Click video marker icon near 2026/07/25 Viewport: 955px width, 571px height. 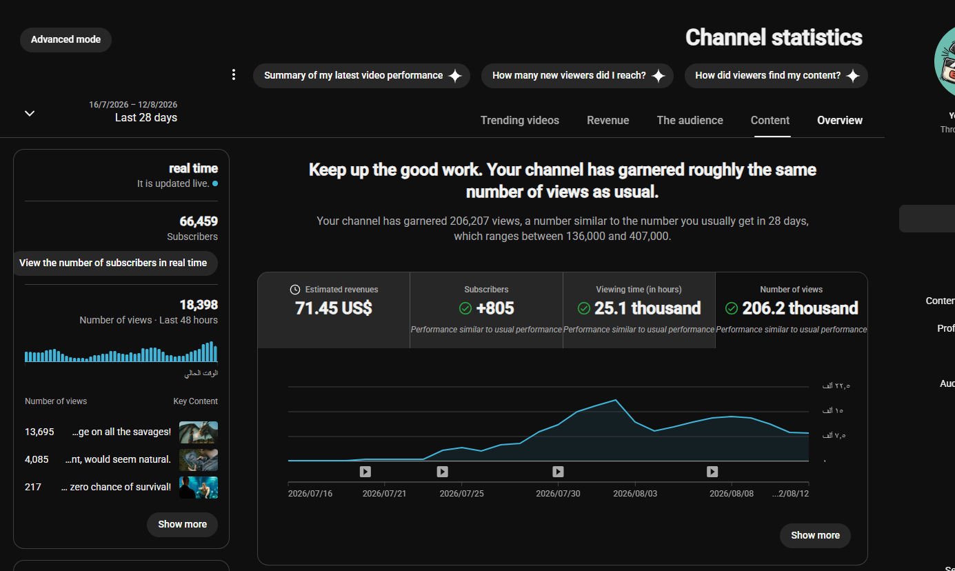click(x=443, y=472)
